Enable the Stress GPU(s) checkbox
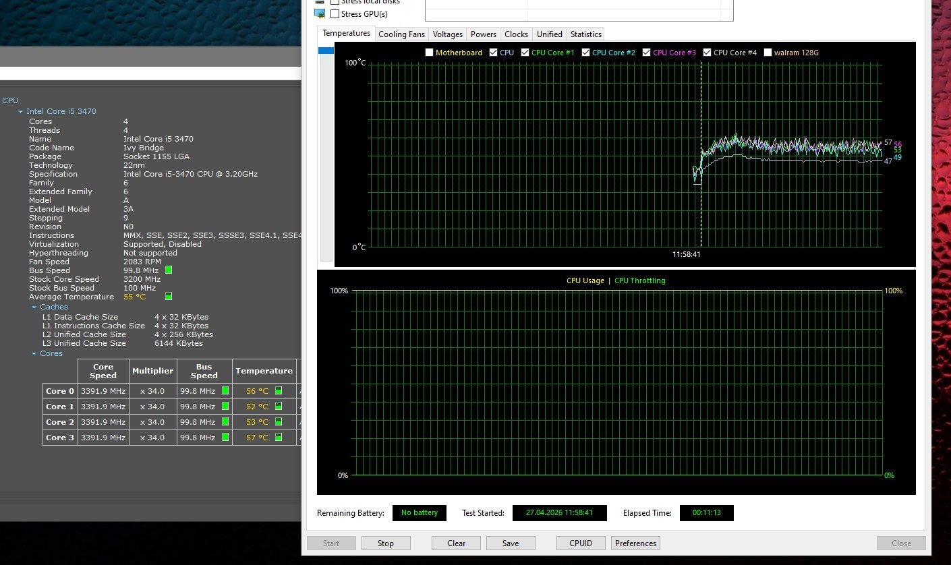Viewport: 951px width, 565px height. point(335,14)
